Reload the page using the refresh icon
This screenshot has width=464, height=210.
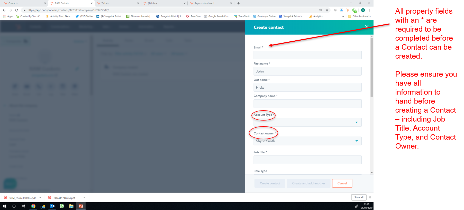click(17, 10)
